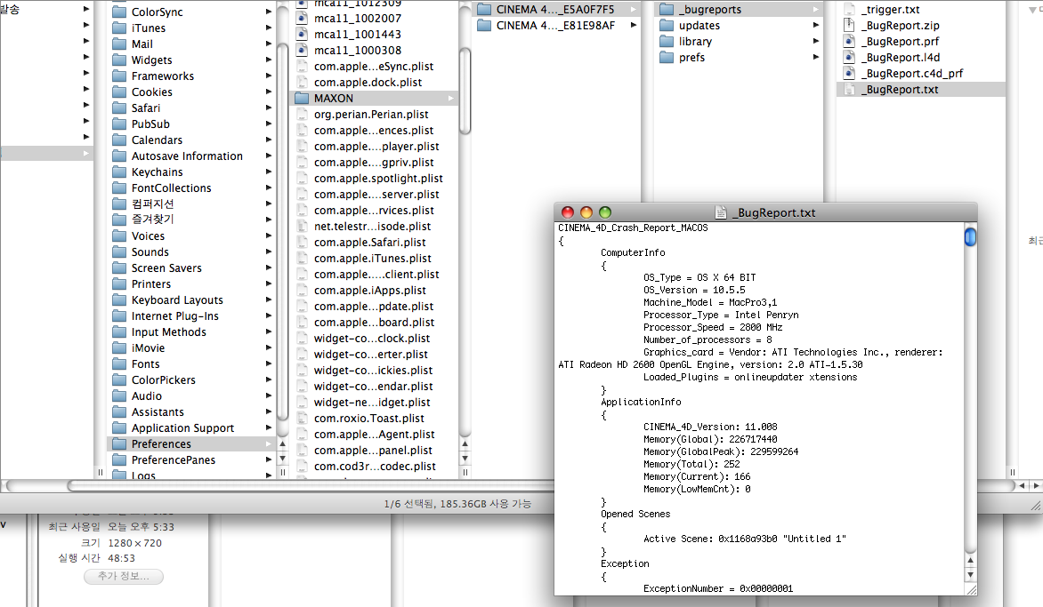Open the PreferencePanes folder
Image resolution: width=1043 pixels, height=607 pixels.
pos(173,459)
